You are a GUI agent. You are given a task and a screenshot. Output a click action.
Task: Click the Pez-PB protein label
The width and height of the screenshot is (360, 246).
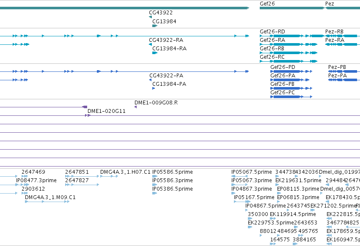(x=337, y=67)
